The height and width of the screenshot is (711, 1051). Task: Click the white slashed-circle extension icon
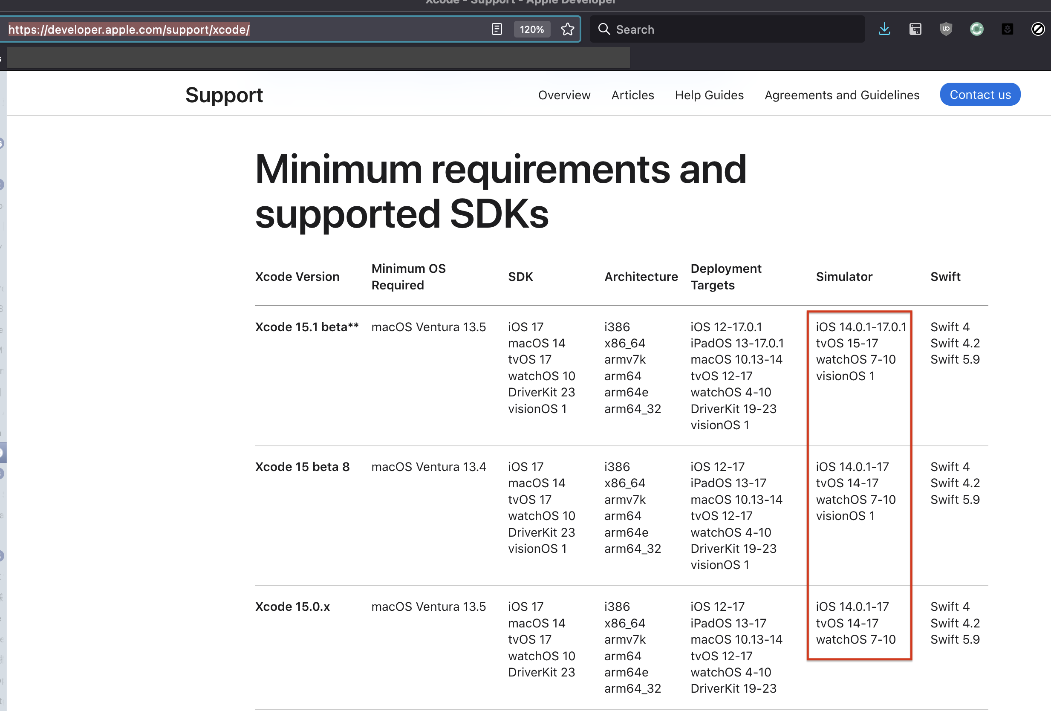point(1037,29)
